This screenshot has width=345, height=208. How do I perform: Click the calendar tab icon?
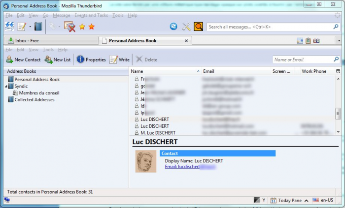pyautogui.click(x=300, y=41)
